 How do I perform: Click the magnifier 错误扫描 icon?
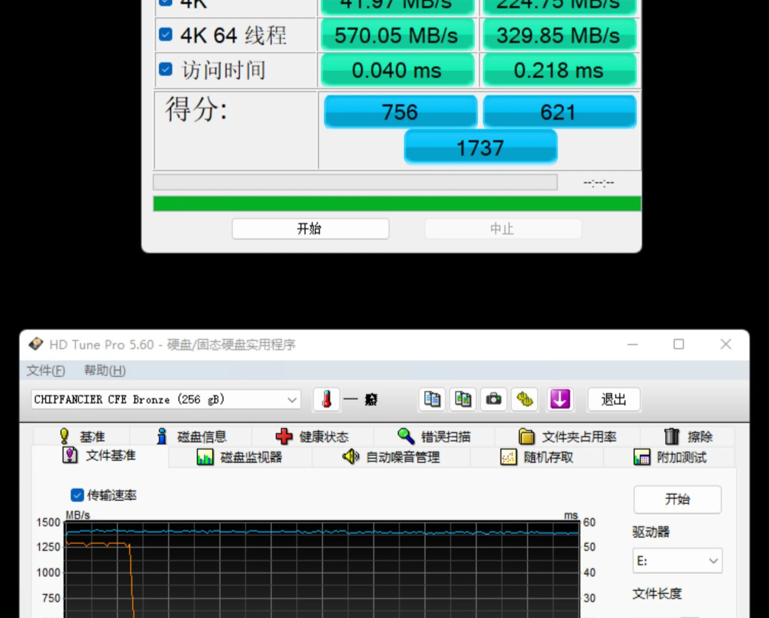click(406, 436)
